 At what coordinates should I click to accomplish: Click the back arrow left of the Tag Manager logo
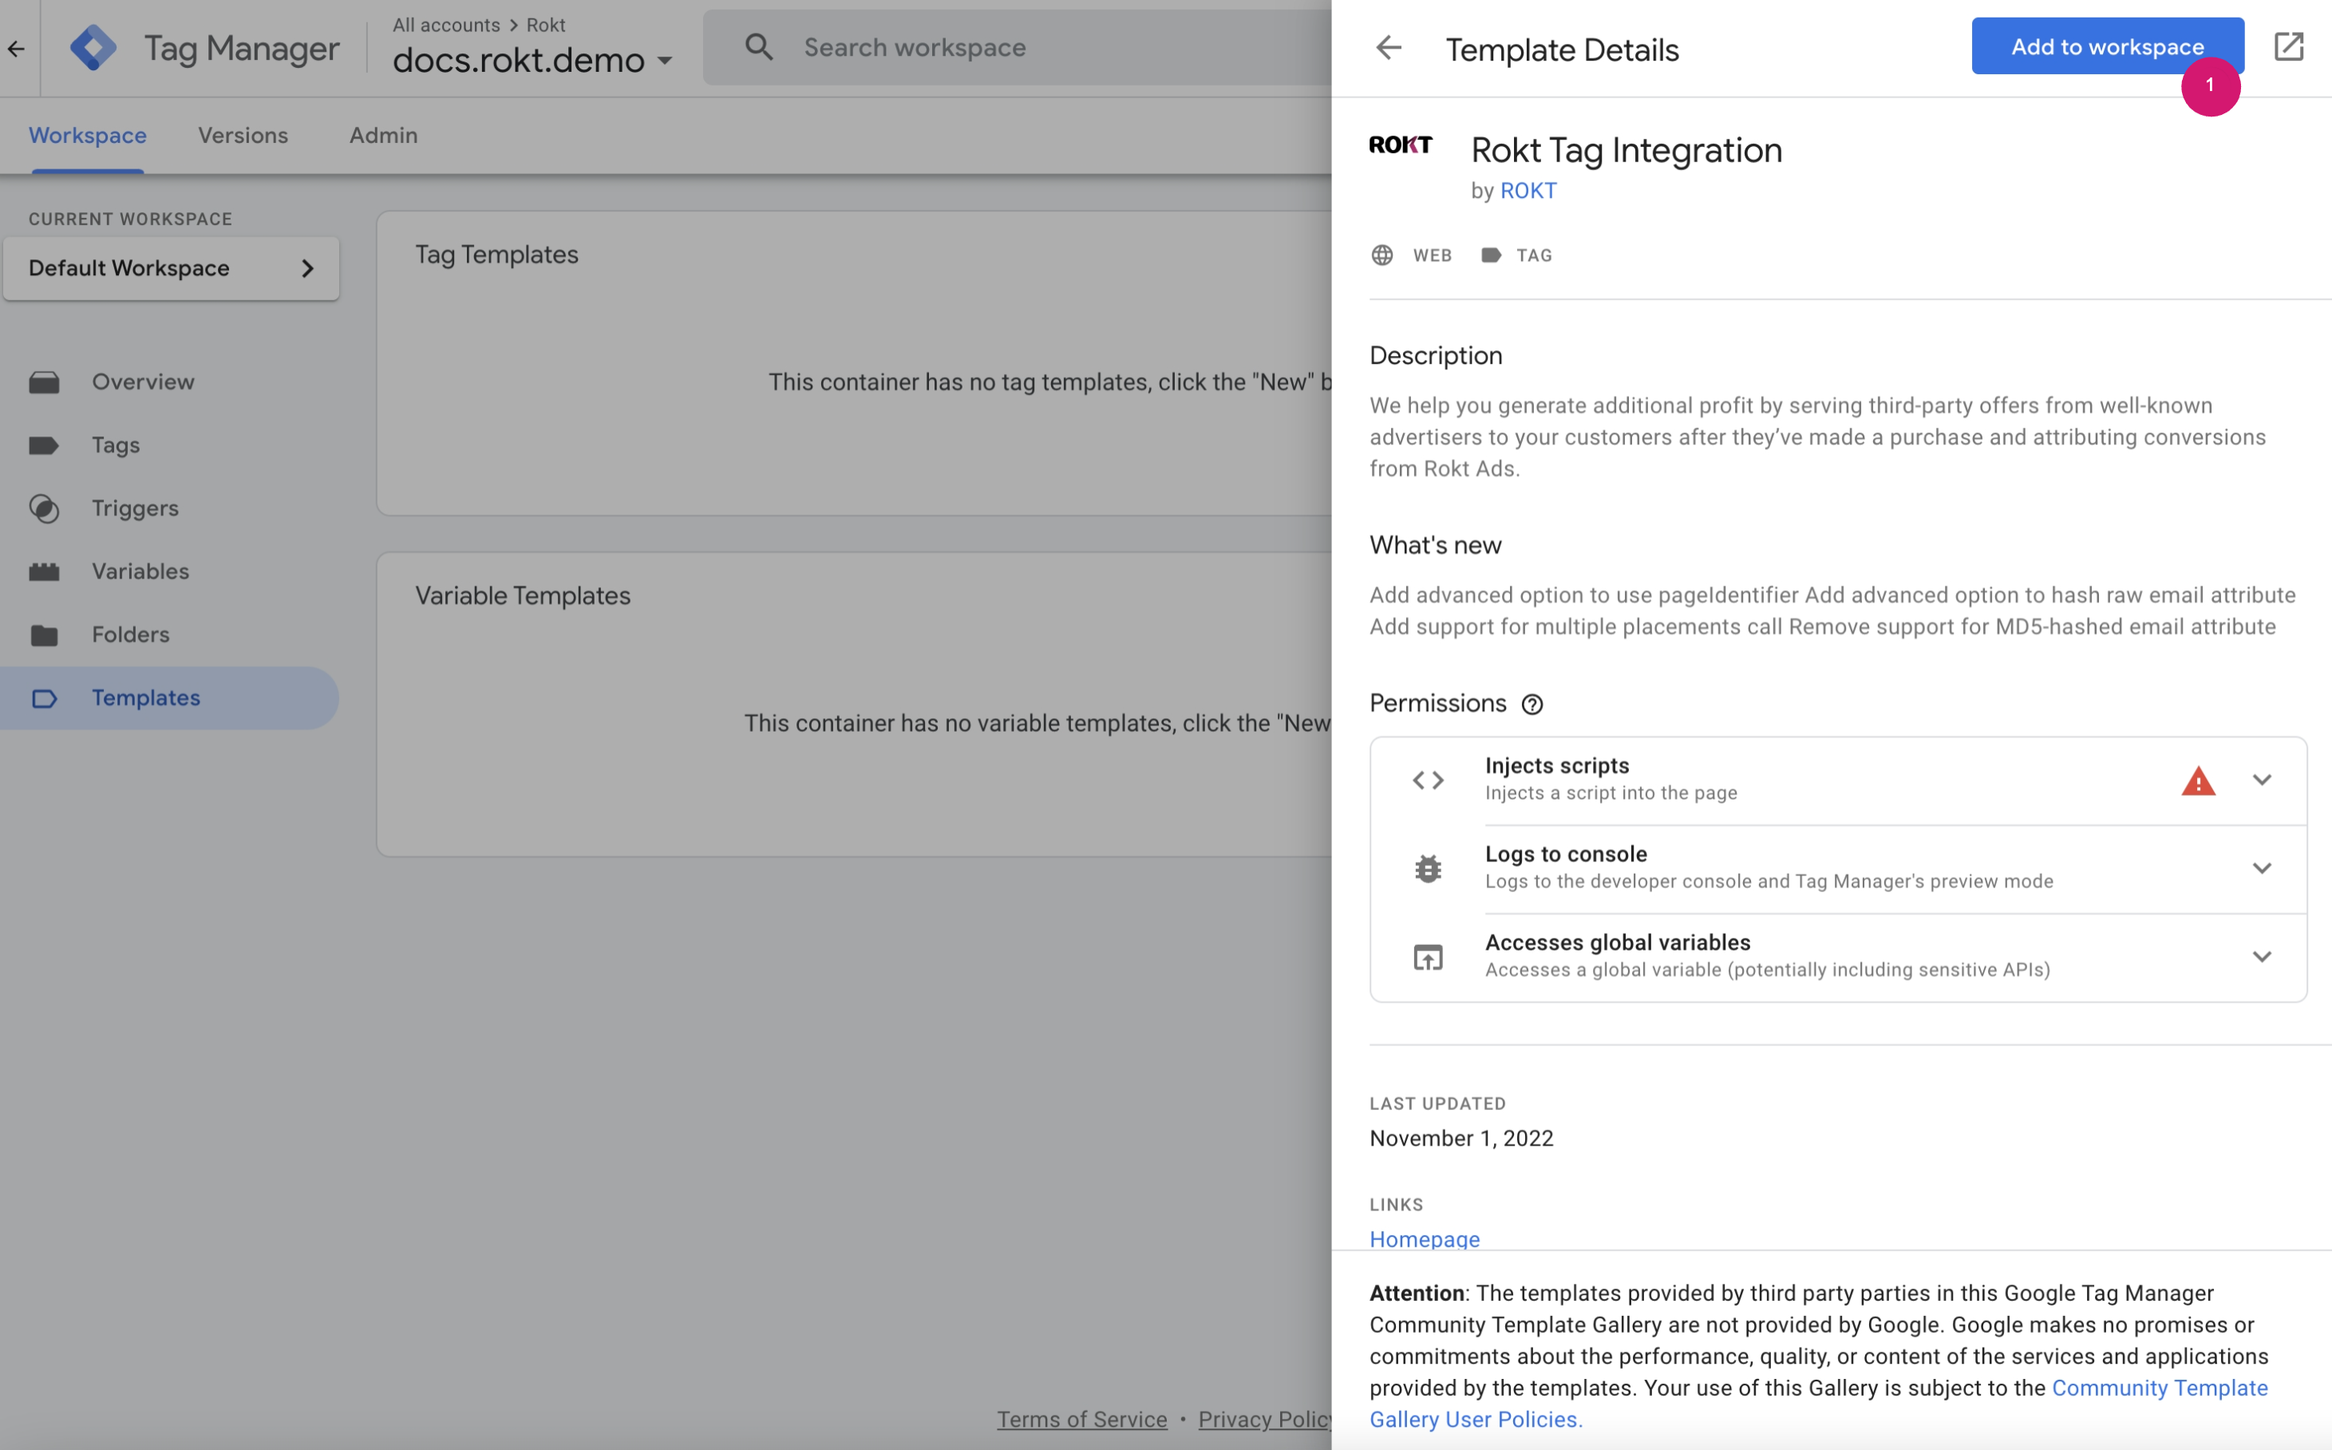(15, 48)
